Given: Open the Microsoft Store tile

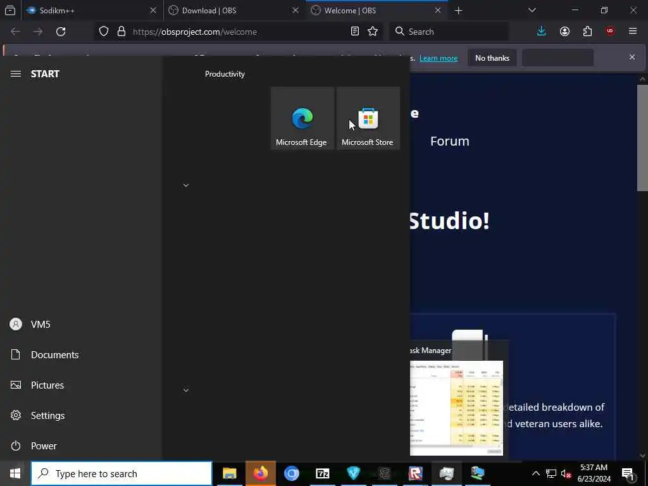Looking at the screenshot, I should coord(368,118).
